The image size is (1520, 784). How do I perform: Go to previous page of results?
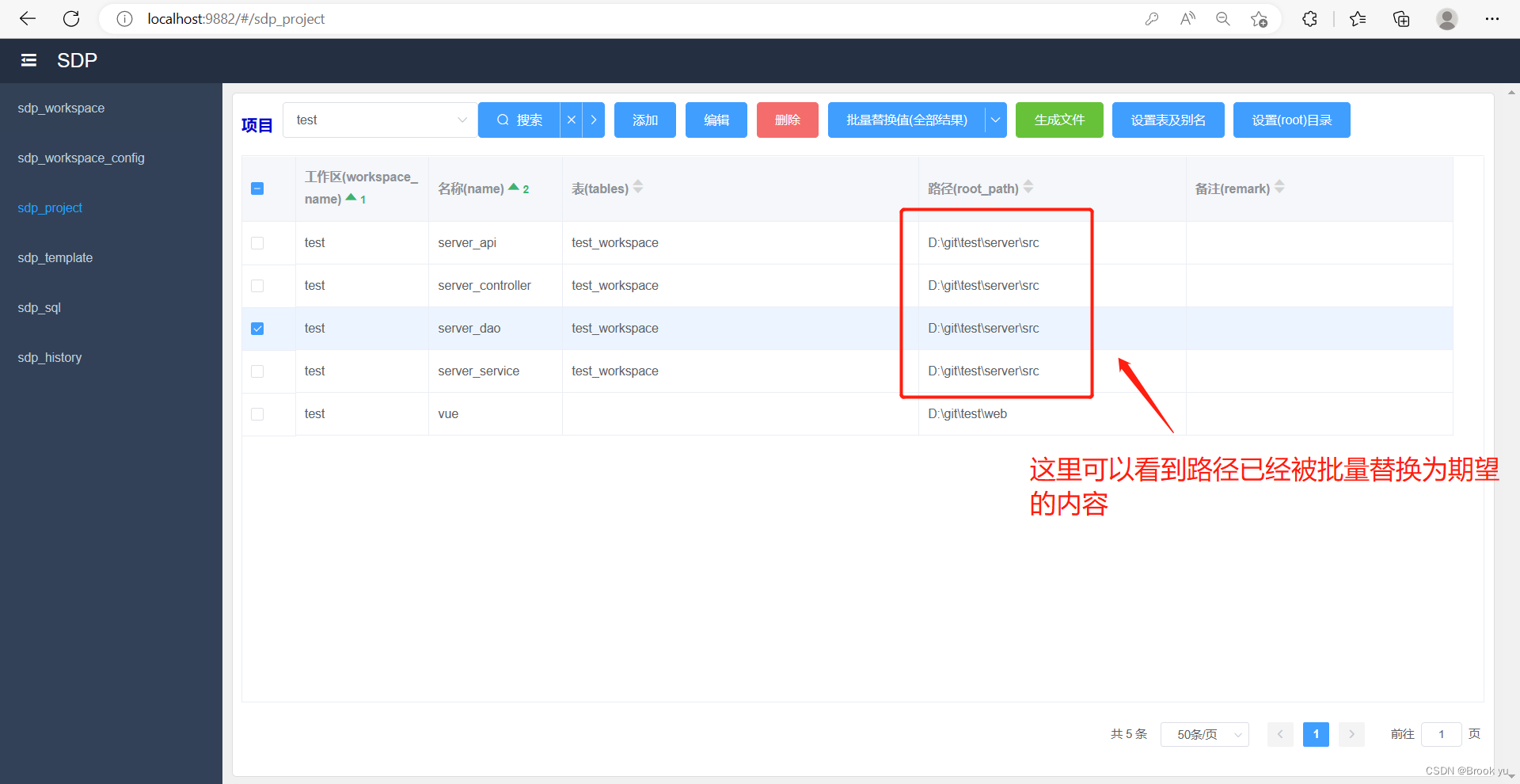coord(1280,734)
